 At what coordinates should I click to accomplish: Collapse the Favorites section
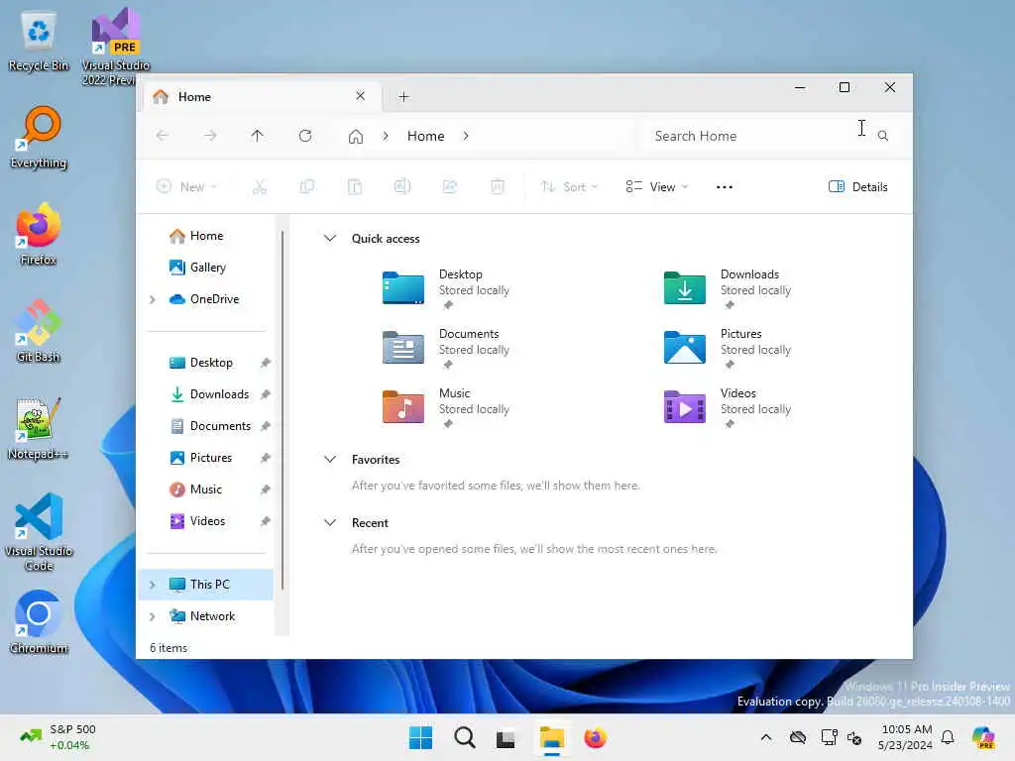point(330,459)
